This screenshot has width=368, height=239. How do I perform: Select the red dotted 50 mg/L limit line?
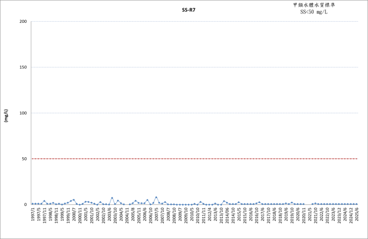pyautogui.click(x=194, y=159)
